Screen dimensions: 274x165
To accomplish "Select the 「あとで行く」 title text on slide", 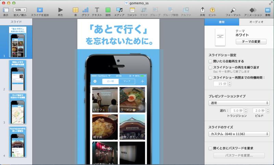I will 118,29.
